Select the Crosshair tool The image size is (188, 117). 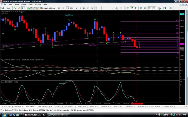tap(99, 8)
